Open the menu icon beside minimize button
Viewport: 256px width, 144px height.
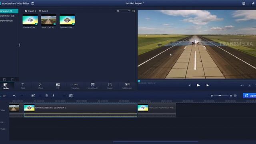(x=244, y=4)
